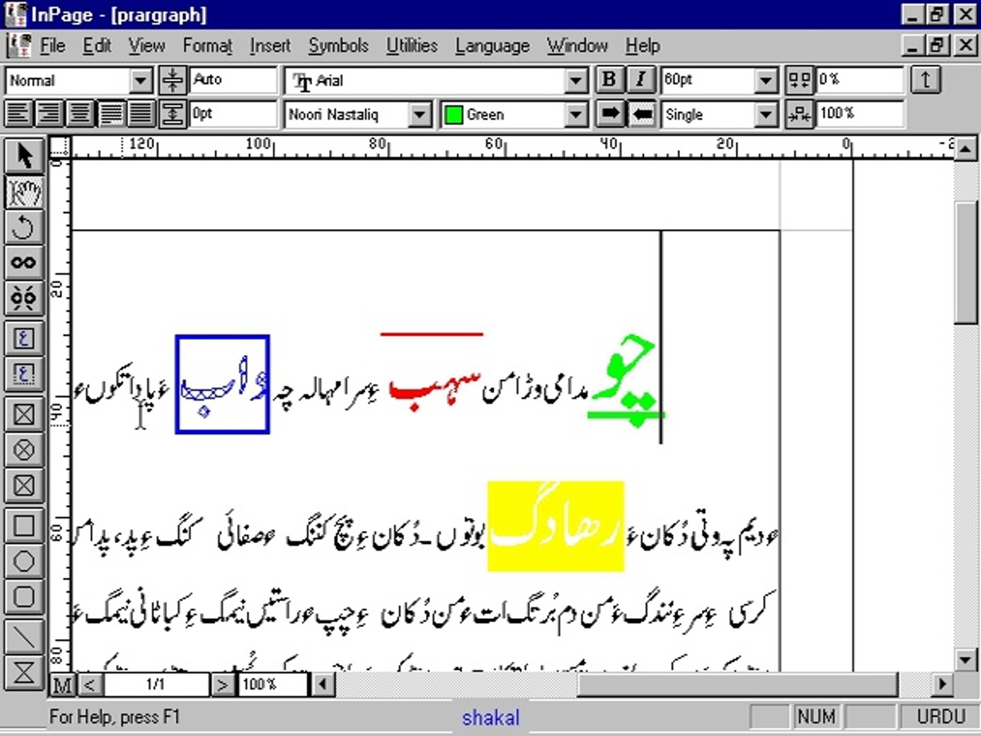This screenshot has height=736, width=981.
Task: Align paragraph left
Action: click(19, 114)
